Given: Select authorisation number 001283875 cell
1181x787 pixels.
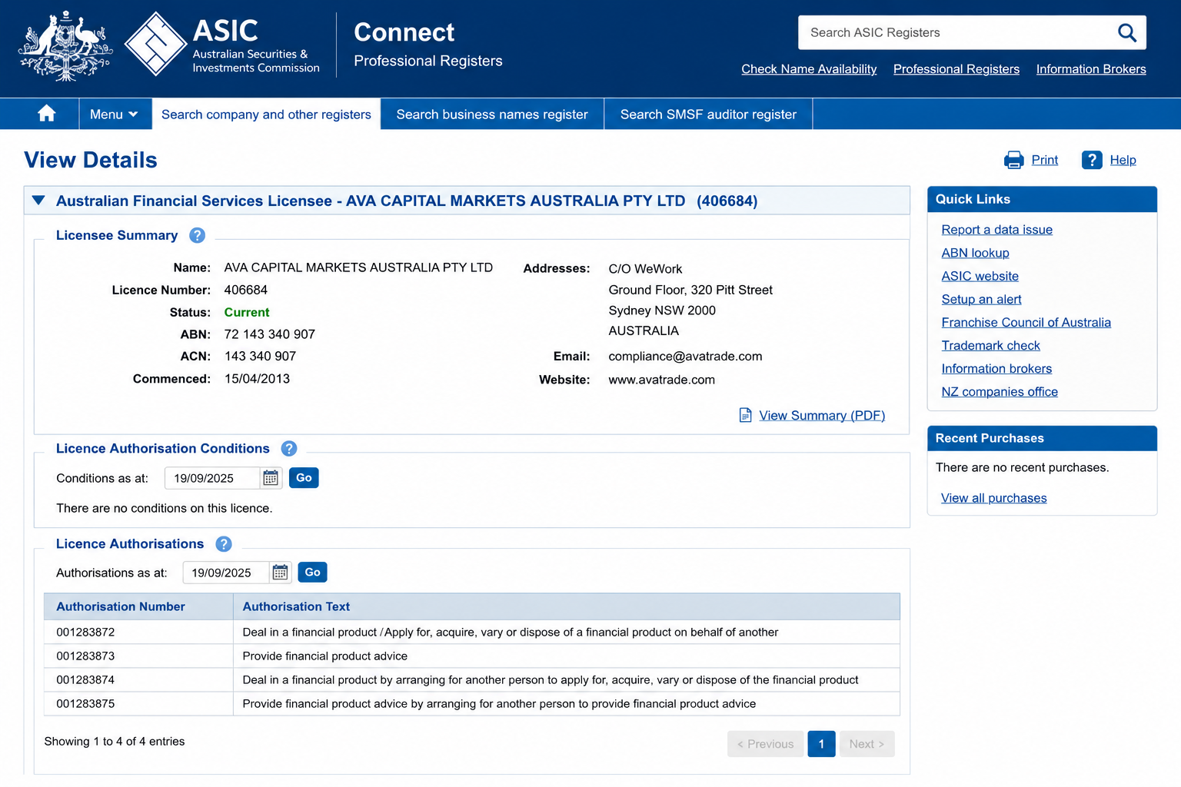Looking at the screenshot, I should click(138, 703).
